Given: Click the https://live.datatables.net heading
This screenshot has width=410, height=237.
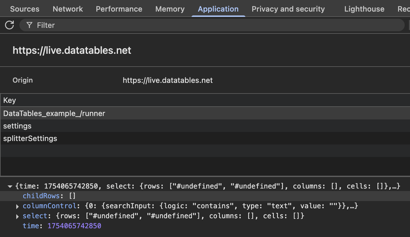Looking at the screenshot, I should 72,50.
